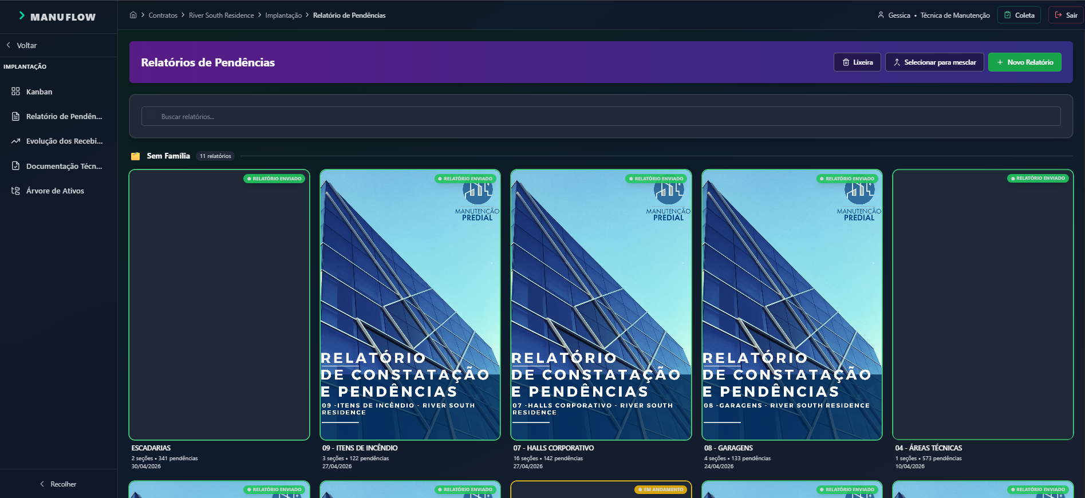Open Documentação Técn... sidebar item
The width and height of the screenshot is (1085, 498).
pyautogui.click(x=58, y=166)
